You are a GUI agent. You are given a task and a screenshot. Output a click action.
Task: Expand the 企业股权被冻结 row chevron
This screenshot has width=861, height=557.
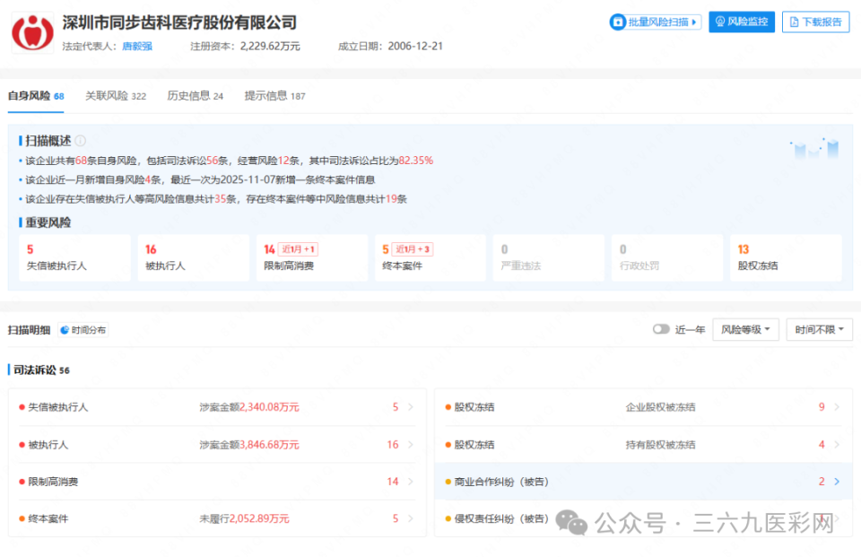[837, 407]
